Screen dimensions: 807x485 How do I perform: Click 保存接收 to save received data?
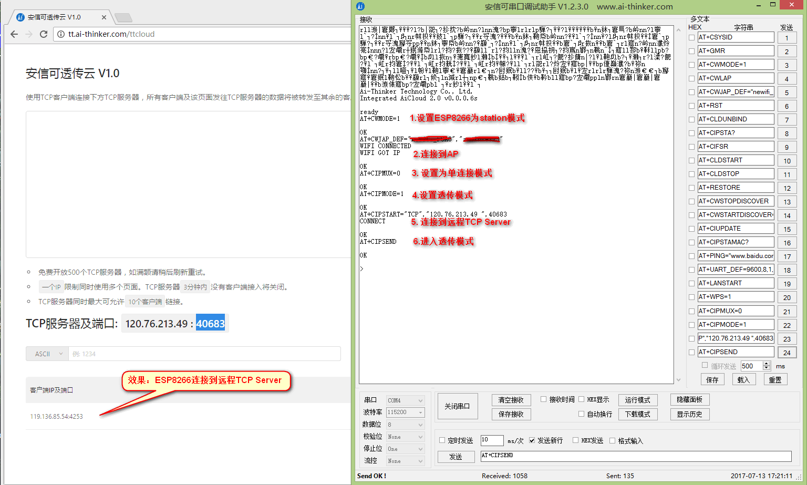tap(511, 414)
